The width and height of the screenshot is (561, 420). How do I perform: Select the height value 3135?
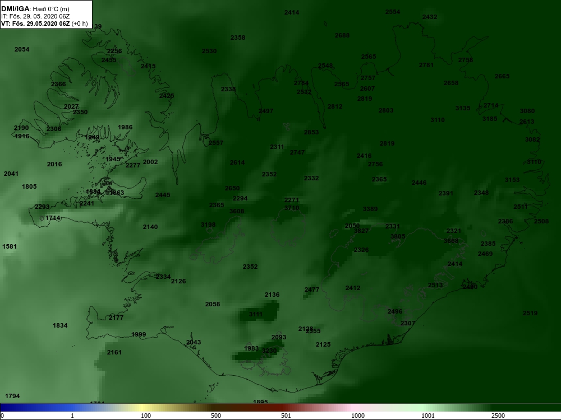[463, 108]
